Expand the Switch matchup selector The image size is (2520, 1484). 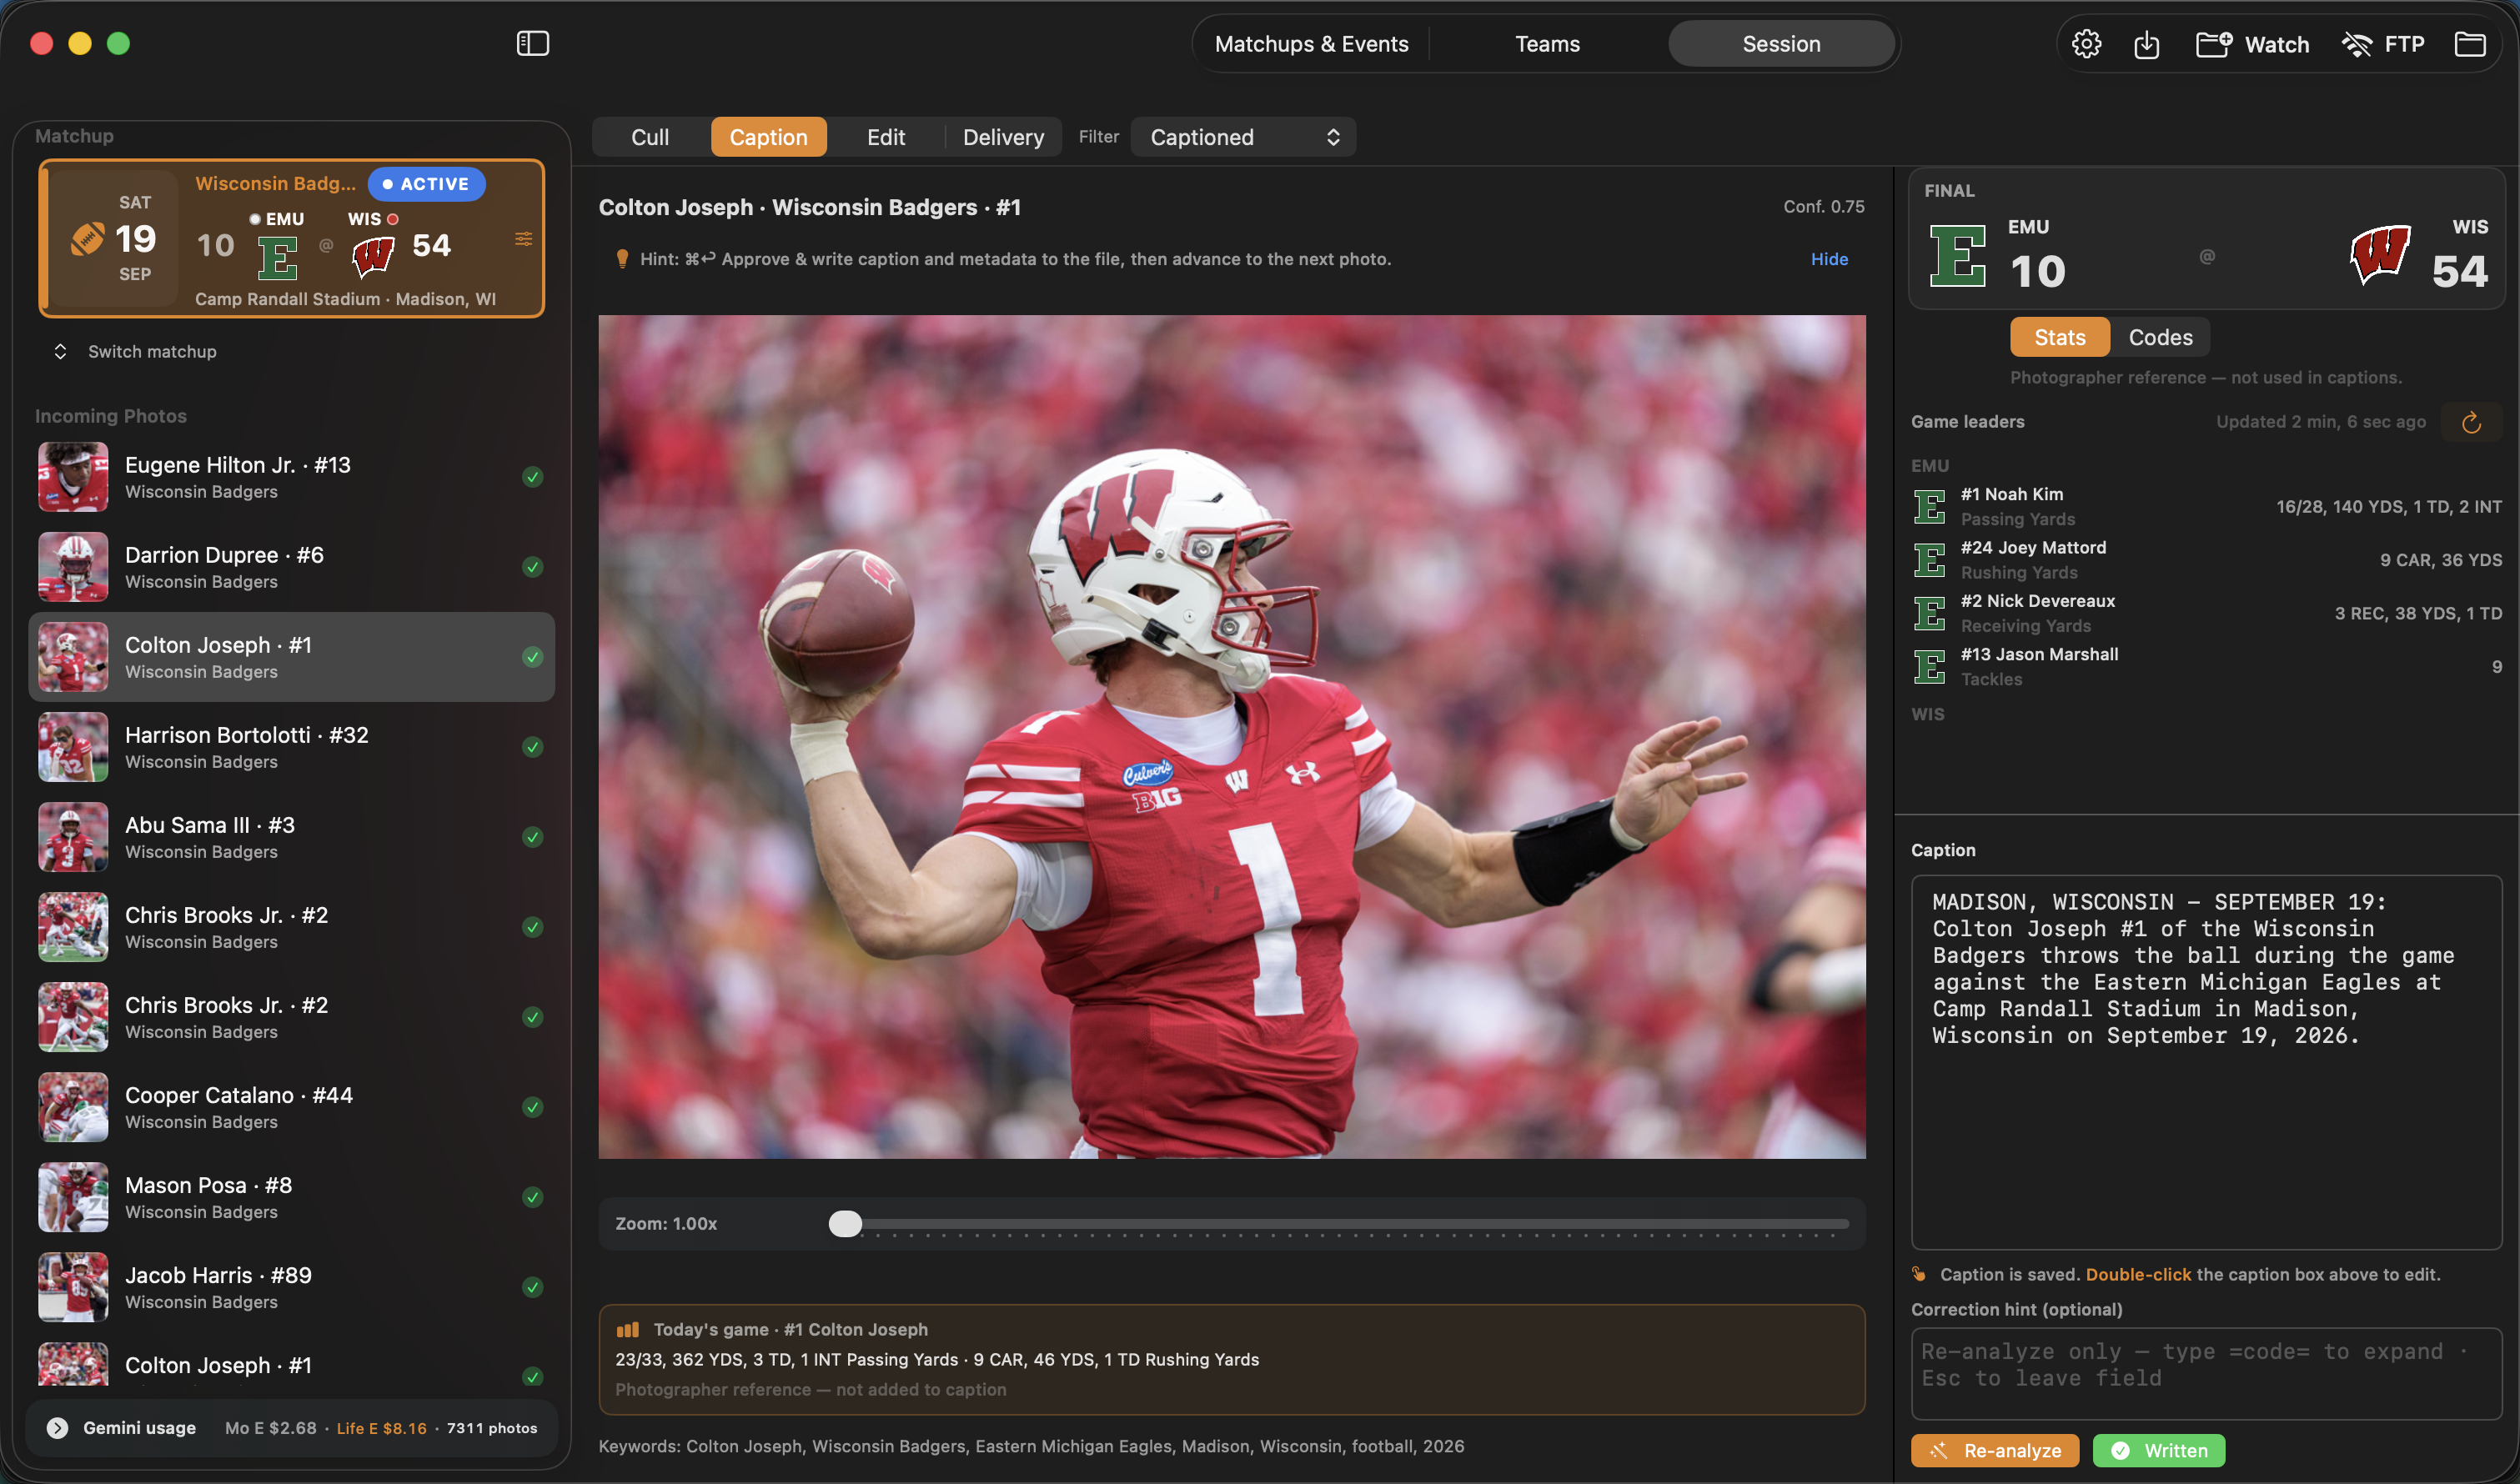pyautogui.click(x=135, y=352)
